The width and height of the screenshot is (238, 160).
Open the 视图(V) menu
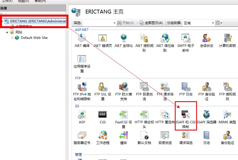point(23,1)
